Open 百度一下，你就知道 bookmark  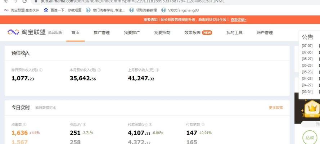click(63, 10)
